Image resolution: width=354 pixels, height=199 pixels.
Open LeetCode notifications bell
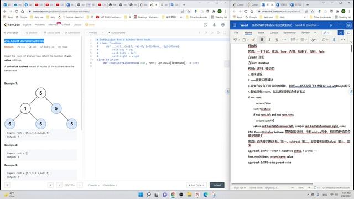pos(214,25)
